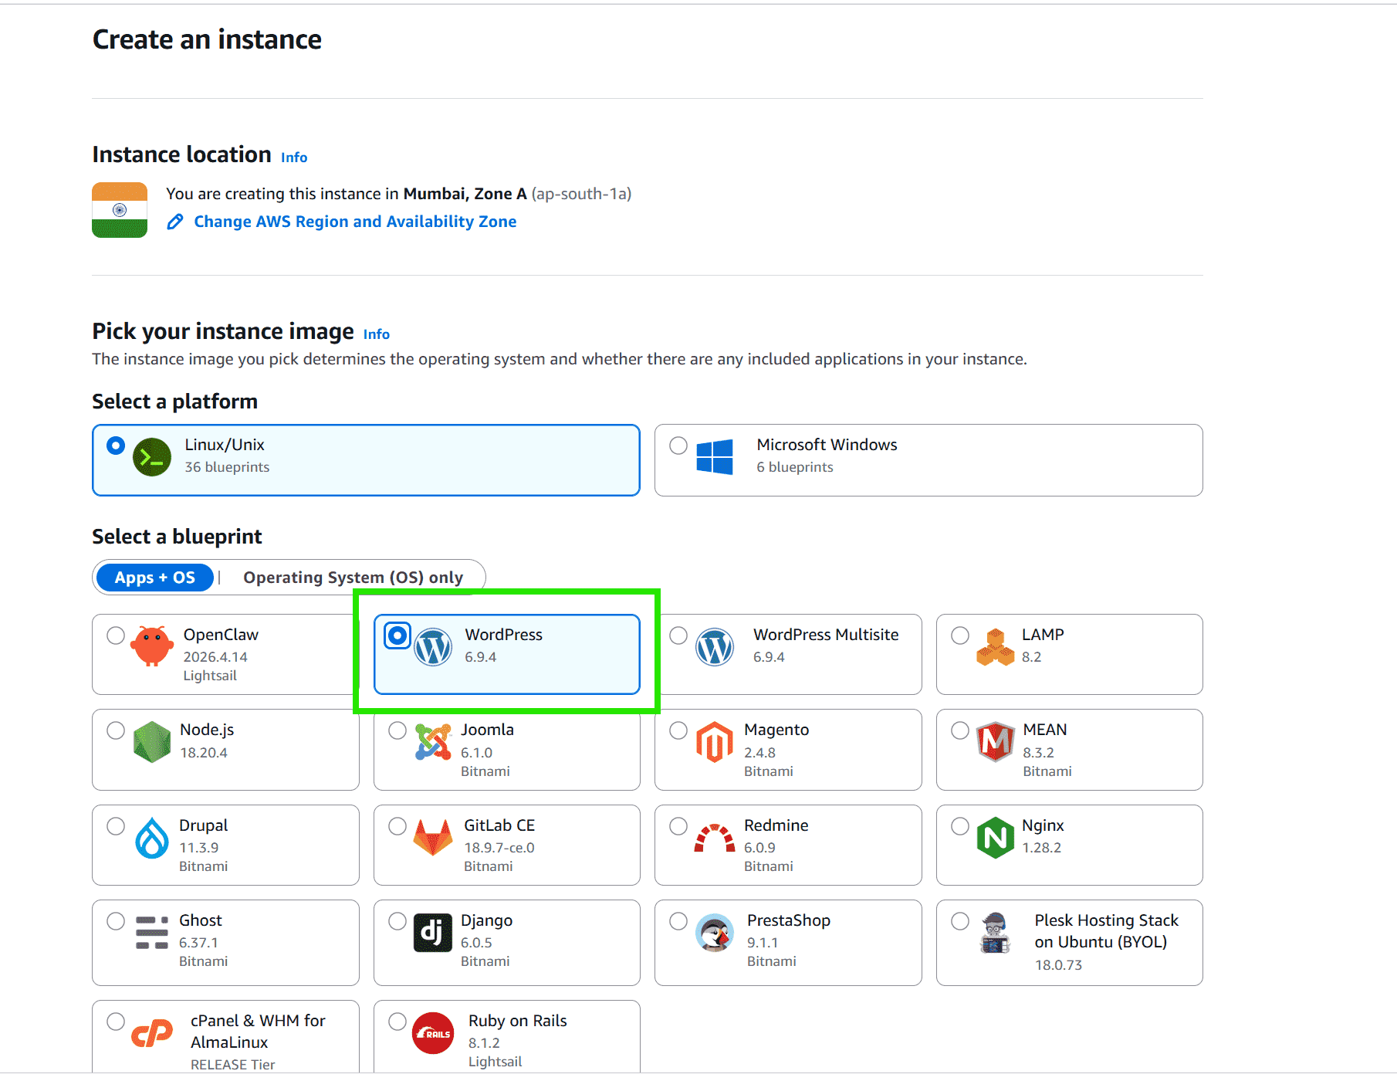Click the Node.js green hexagon icon
The image size is (1397, 1081).
(152, 742)
